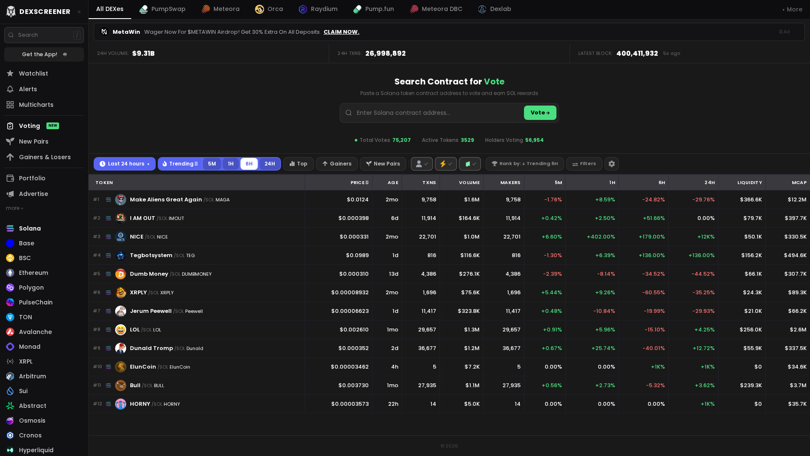Select the Avalanche chain icon
Screen dimensions: 810x456
tap(10, 332)
